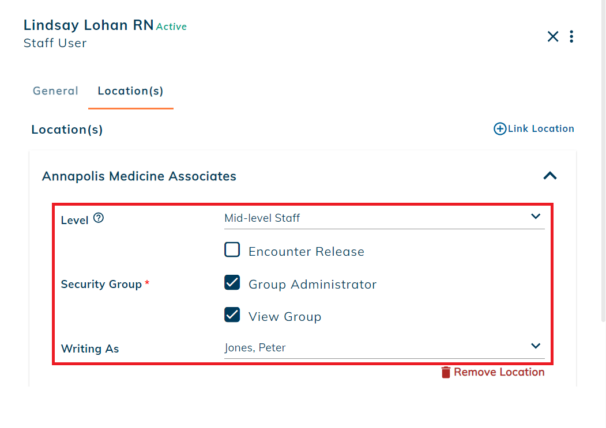Image resolution: width=606 pixels, height=428 pixels.
Task: Open the three-dot more options menu
Action: (571, 36)
